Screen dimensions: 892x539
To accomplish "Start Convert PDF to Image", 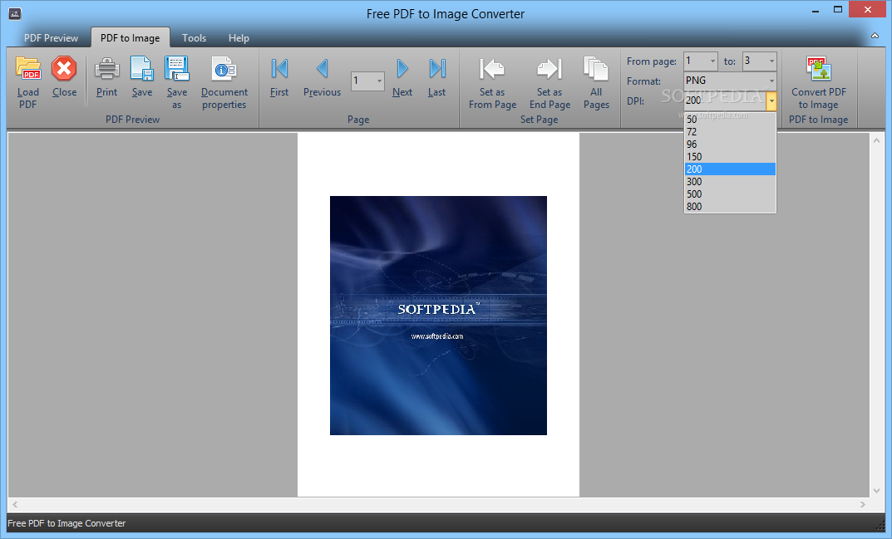I will tap(819, 82).
